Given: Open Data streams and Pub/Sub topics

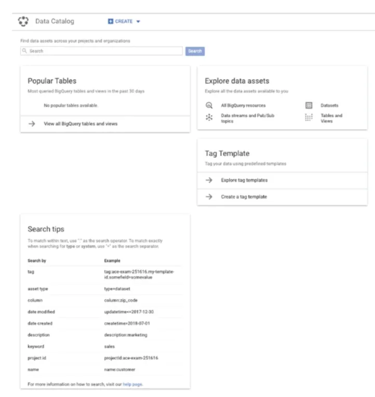Looking at the screenshot, I should [x=247, y=118].
